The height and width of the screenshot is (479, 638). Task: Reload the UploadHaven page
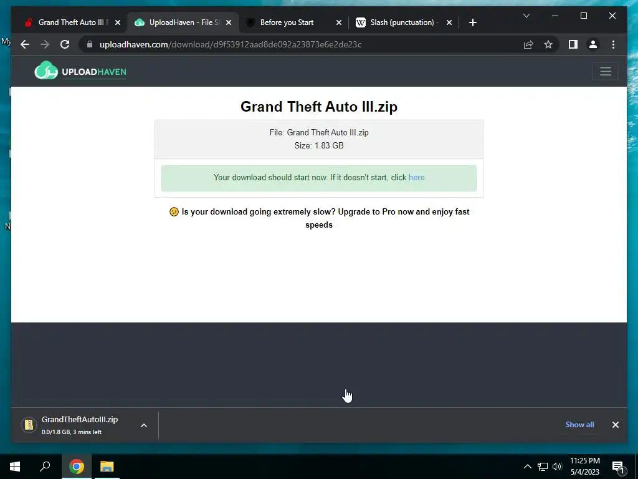(x=65, y=44)
